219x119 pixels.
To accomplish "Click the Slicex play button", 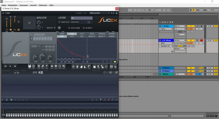I will click(x=10, y=66).
